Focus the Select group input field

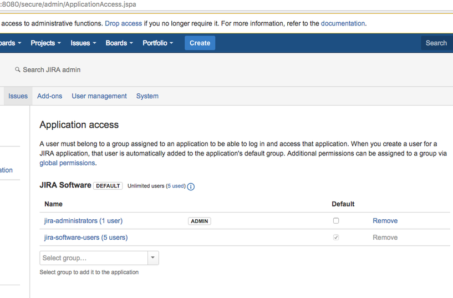tap(94, 258)
